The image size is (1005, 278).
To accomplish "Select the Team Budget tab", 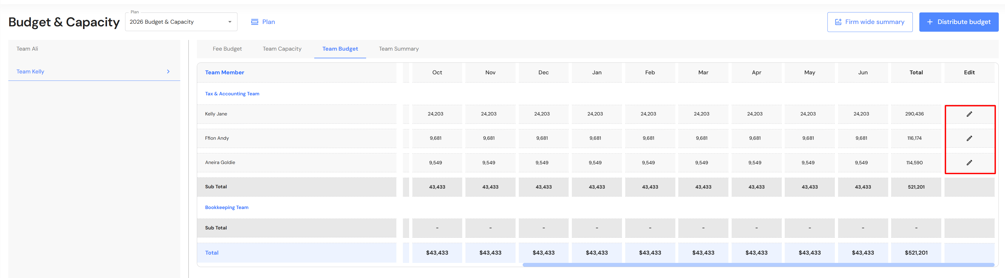I will [340, 49].
